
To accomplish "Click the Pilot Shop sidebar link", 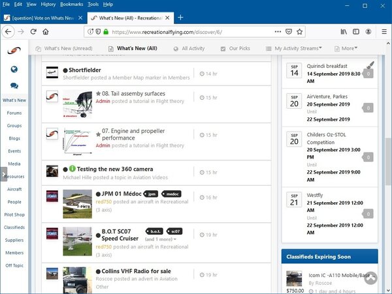I will pyautogui.click(x=14, y=214).
